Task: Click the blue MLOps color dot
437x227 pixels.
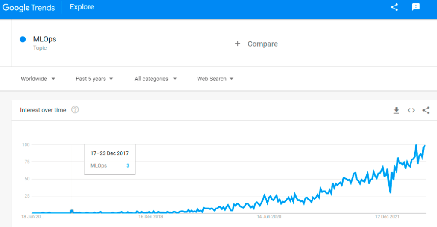Action: click(x=23, y=39)
